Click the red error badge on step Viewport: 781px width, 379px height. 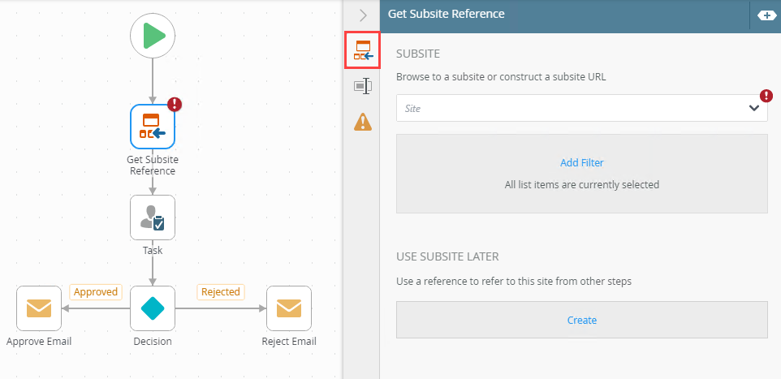pyautogui.click(x=175, y=104)
